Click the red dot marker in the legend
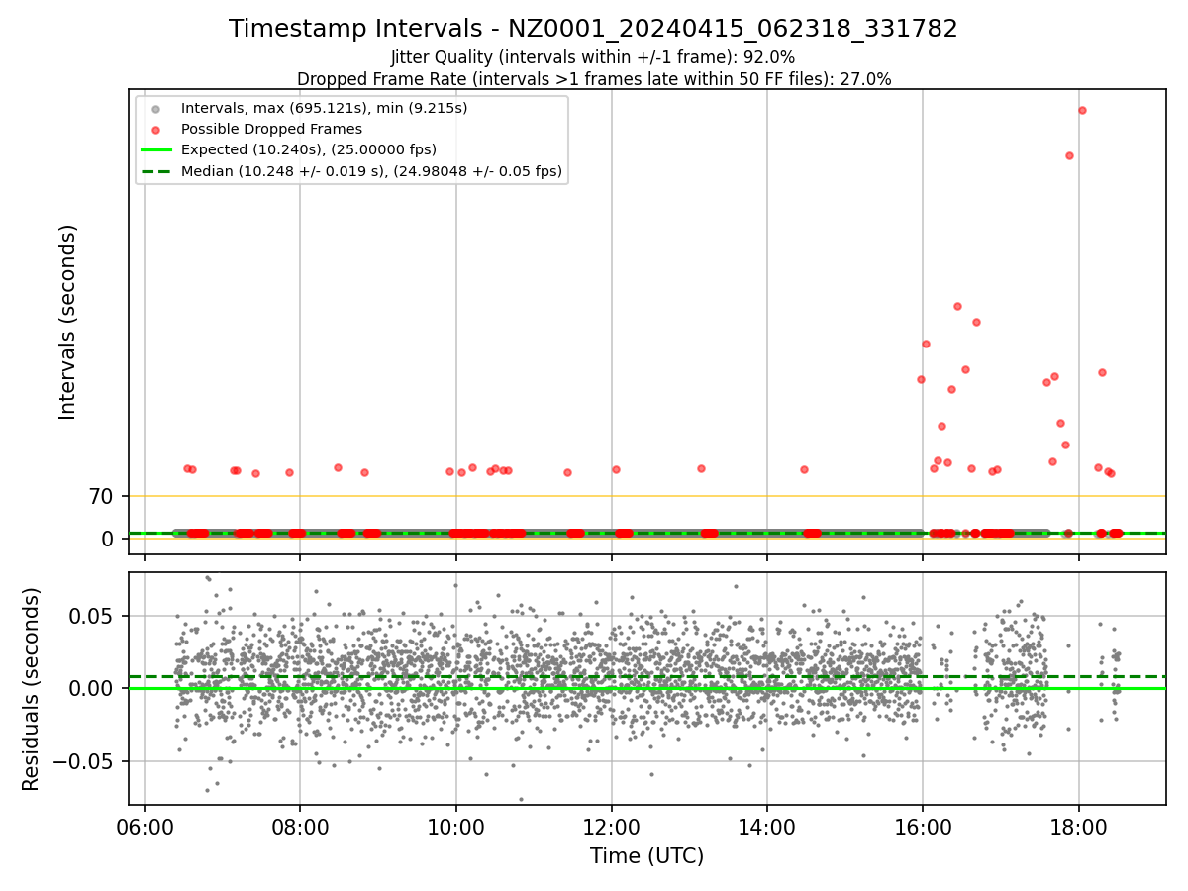Viewport: 1188px width, 891px height. coord(155,129)
